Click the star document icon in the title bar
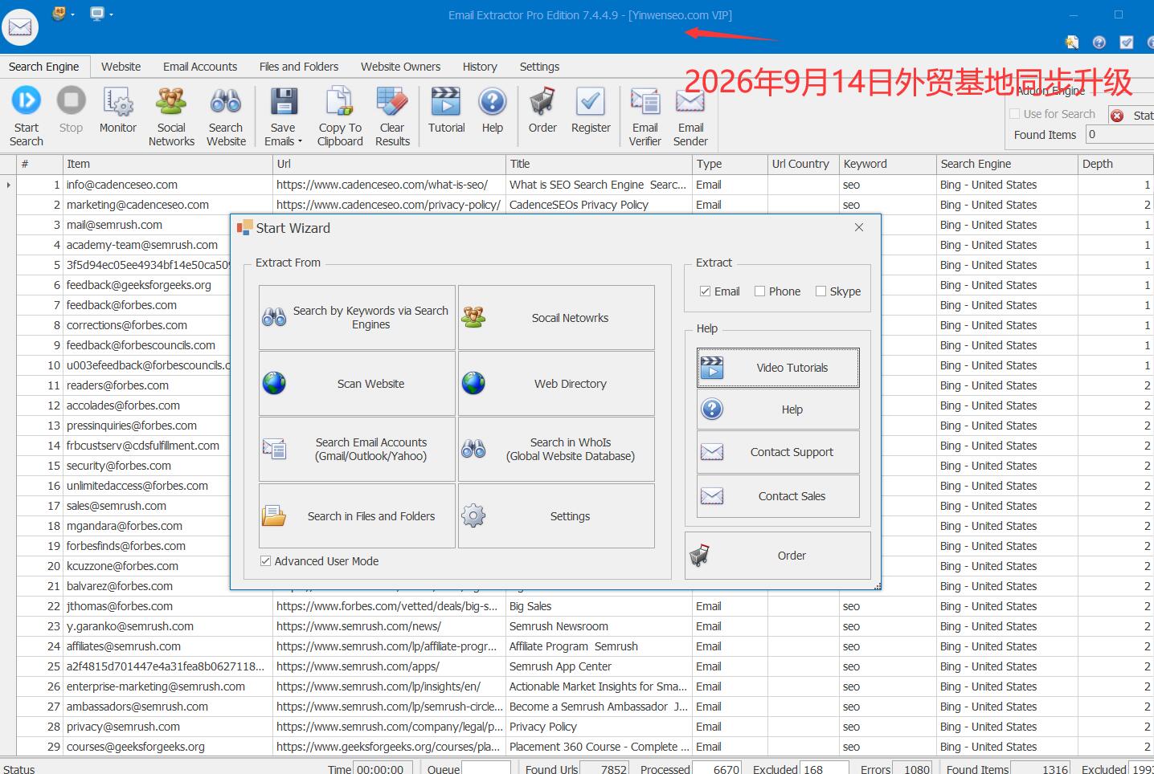The height and width of the screenshot is (774, 1154). pyautogui.click(x=1072, y=43)
